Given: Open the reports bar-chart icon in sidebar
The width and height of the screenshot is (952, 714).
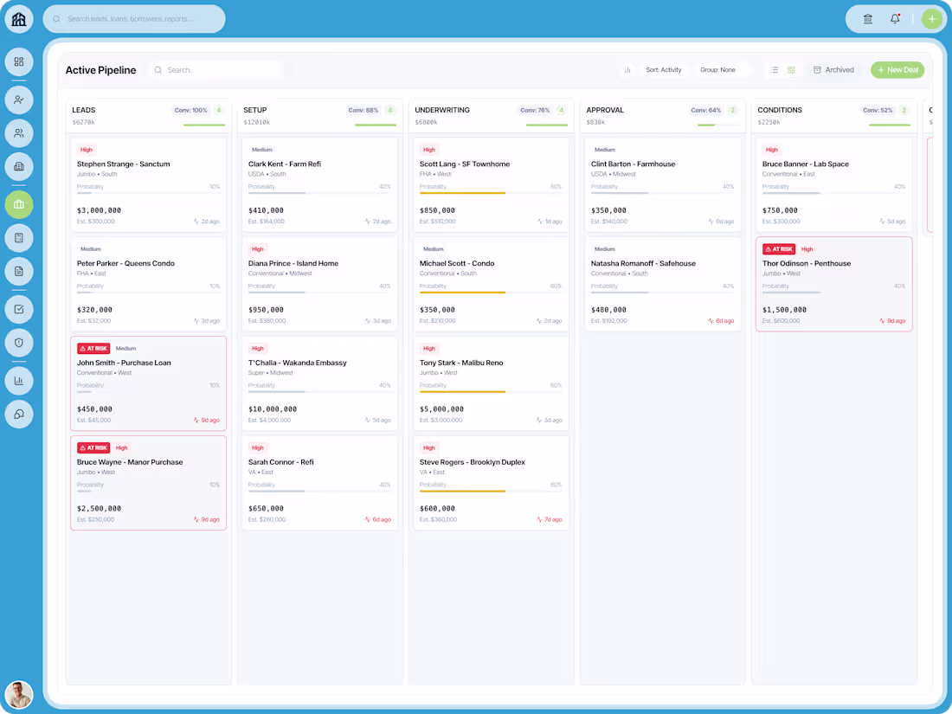Looking at the screenshot, I should point(19,380).
